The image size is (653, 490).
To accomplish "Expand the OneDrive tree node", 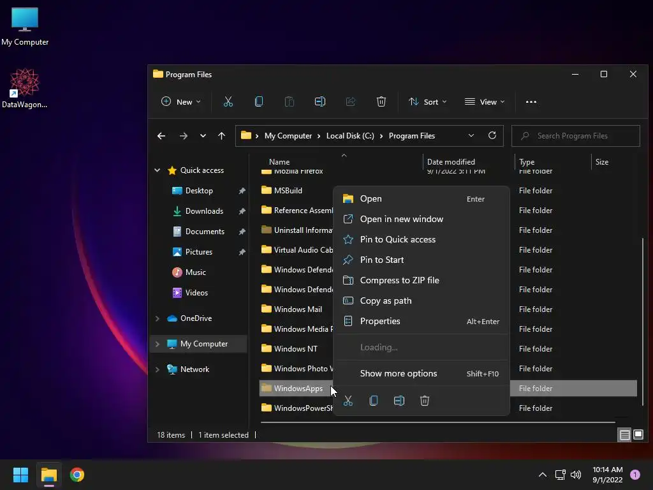I will [158, 318].
